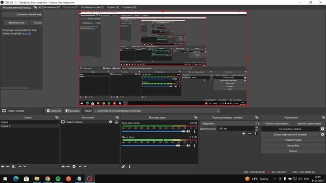Image resolution: width=326 pixels, height=183 pixels.
Task: Select Сцена 2 in the scenes list
Action: click(x=30, y=126)
